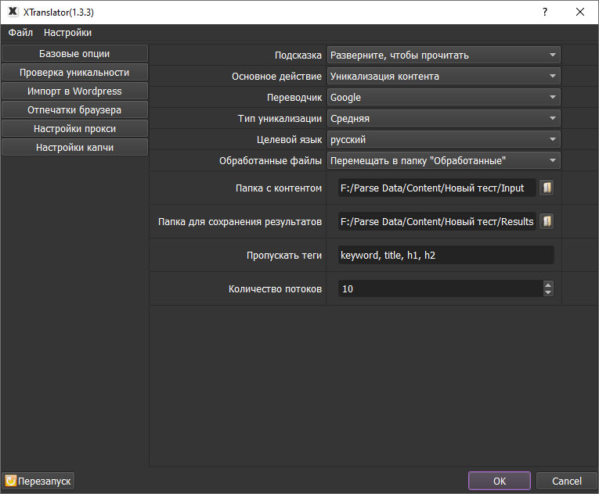Image resolution: width=599 pixels, height=494 pixels.
Task: Click the help question mark in the title bar
Action: pyautogui.click(x=545, y=13)
